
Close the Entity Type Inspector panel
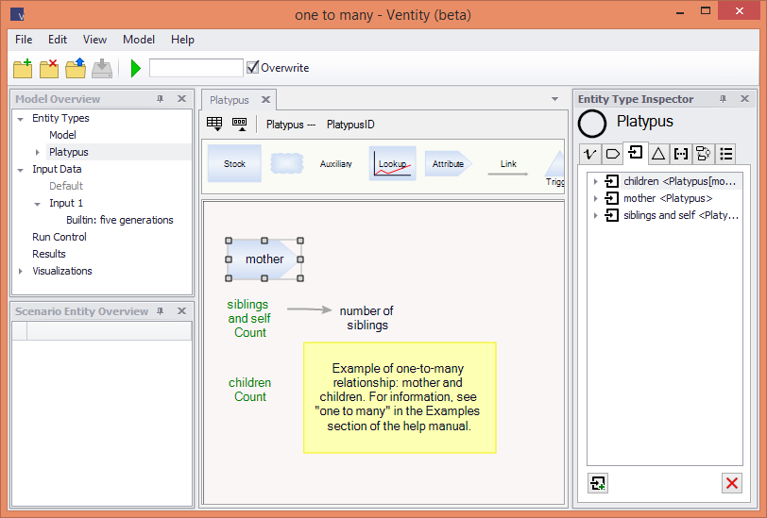click(x=744, y=99)
